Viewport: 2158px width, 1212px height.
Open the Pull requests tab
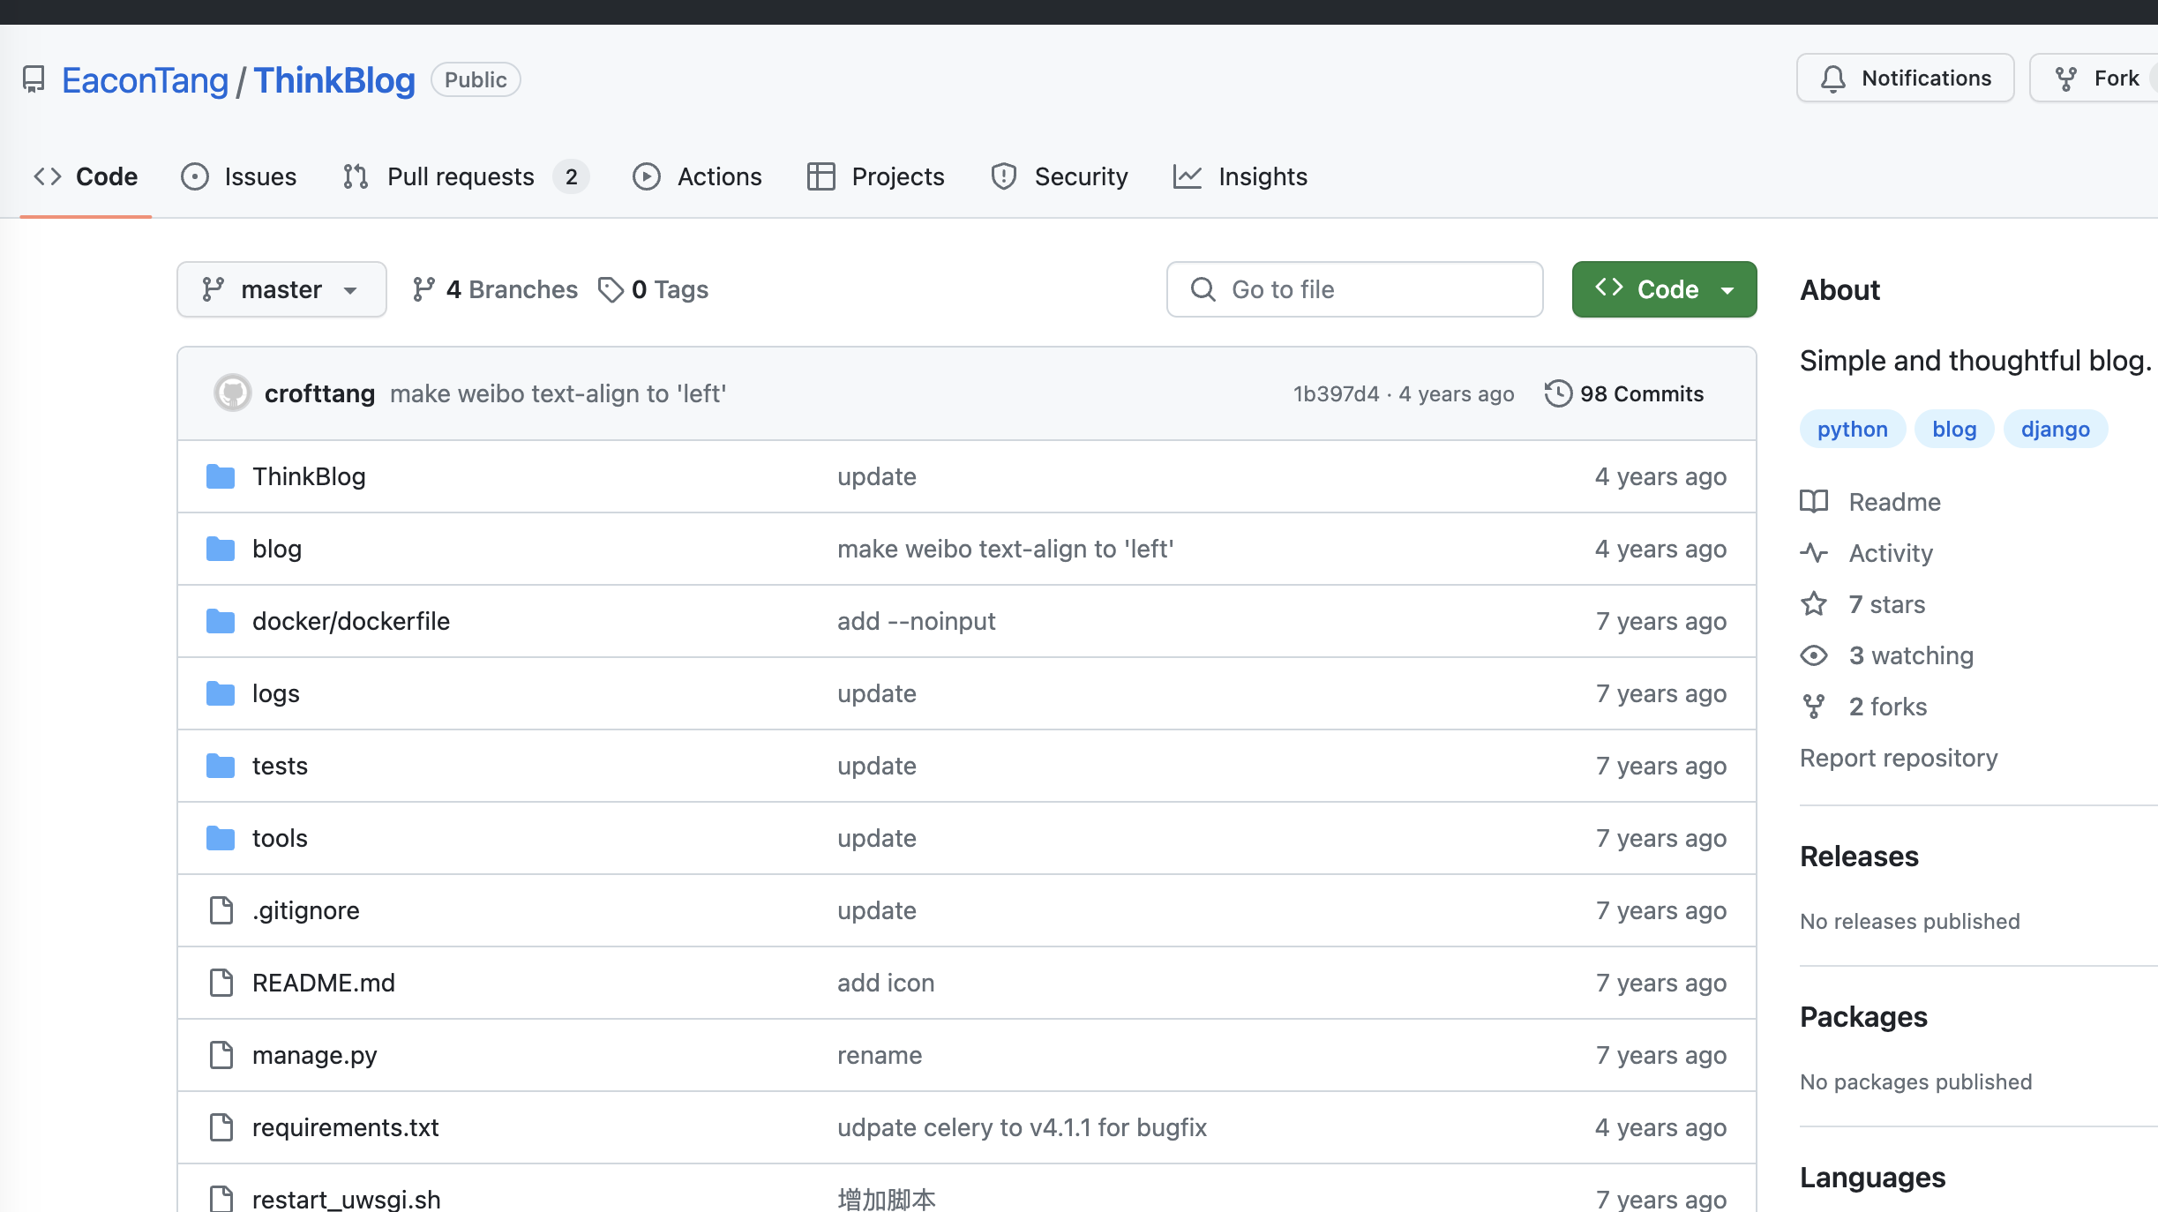465,176
